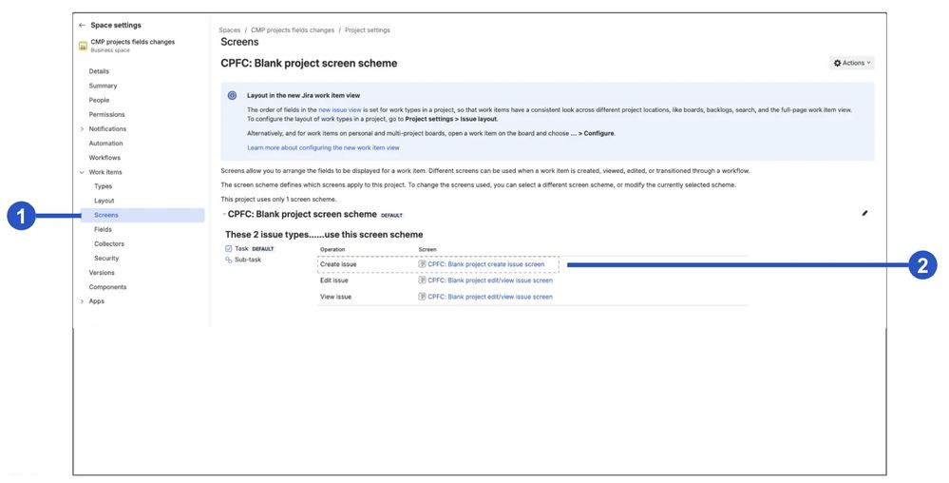Click the Task issue type icon
Viewport: 949px width, 483px height.
click(x=228, y=248)
